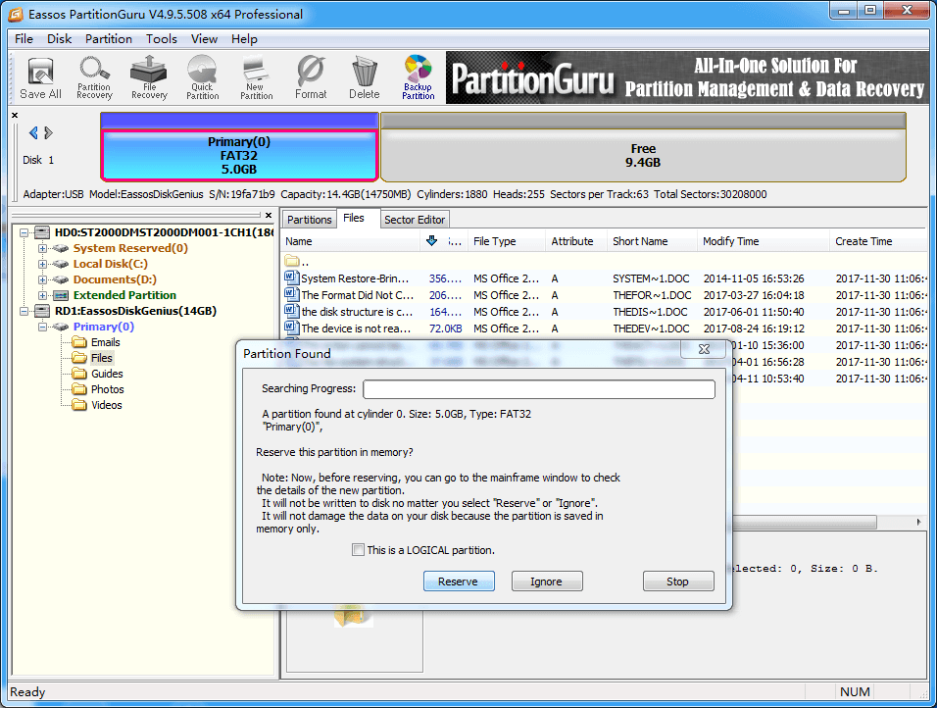Expand Extended Partition tree node
Image resolution: width=937 pixels, height=708 pixels.
click(42, 295)
